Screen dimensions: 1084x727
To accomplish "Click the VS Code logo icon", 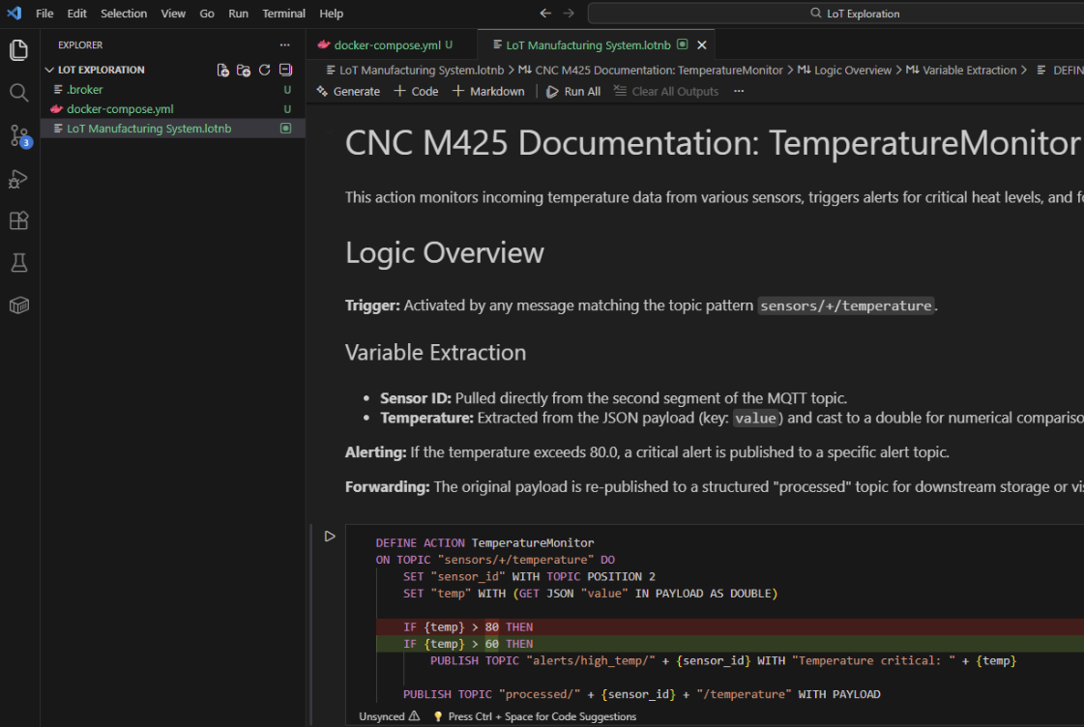I will pyautogui.click(x=15, y=14).
